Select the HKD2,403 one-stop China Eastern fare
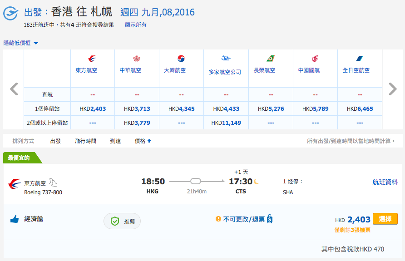This screenshot has width=405, height=261. 93,108
